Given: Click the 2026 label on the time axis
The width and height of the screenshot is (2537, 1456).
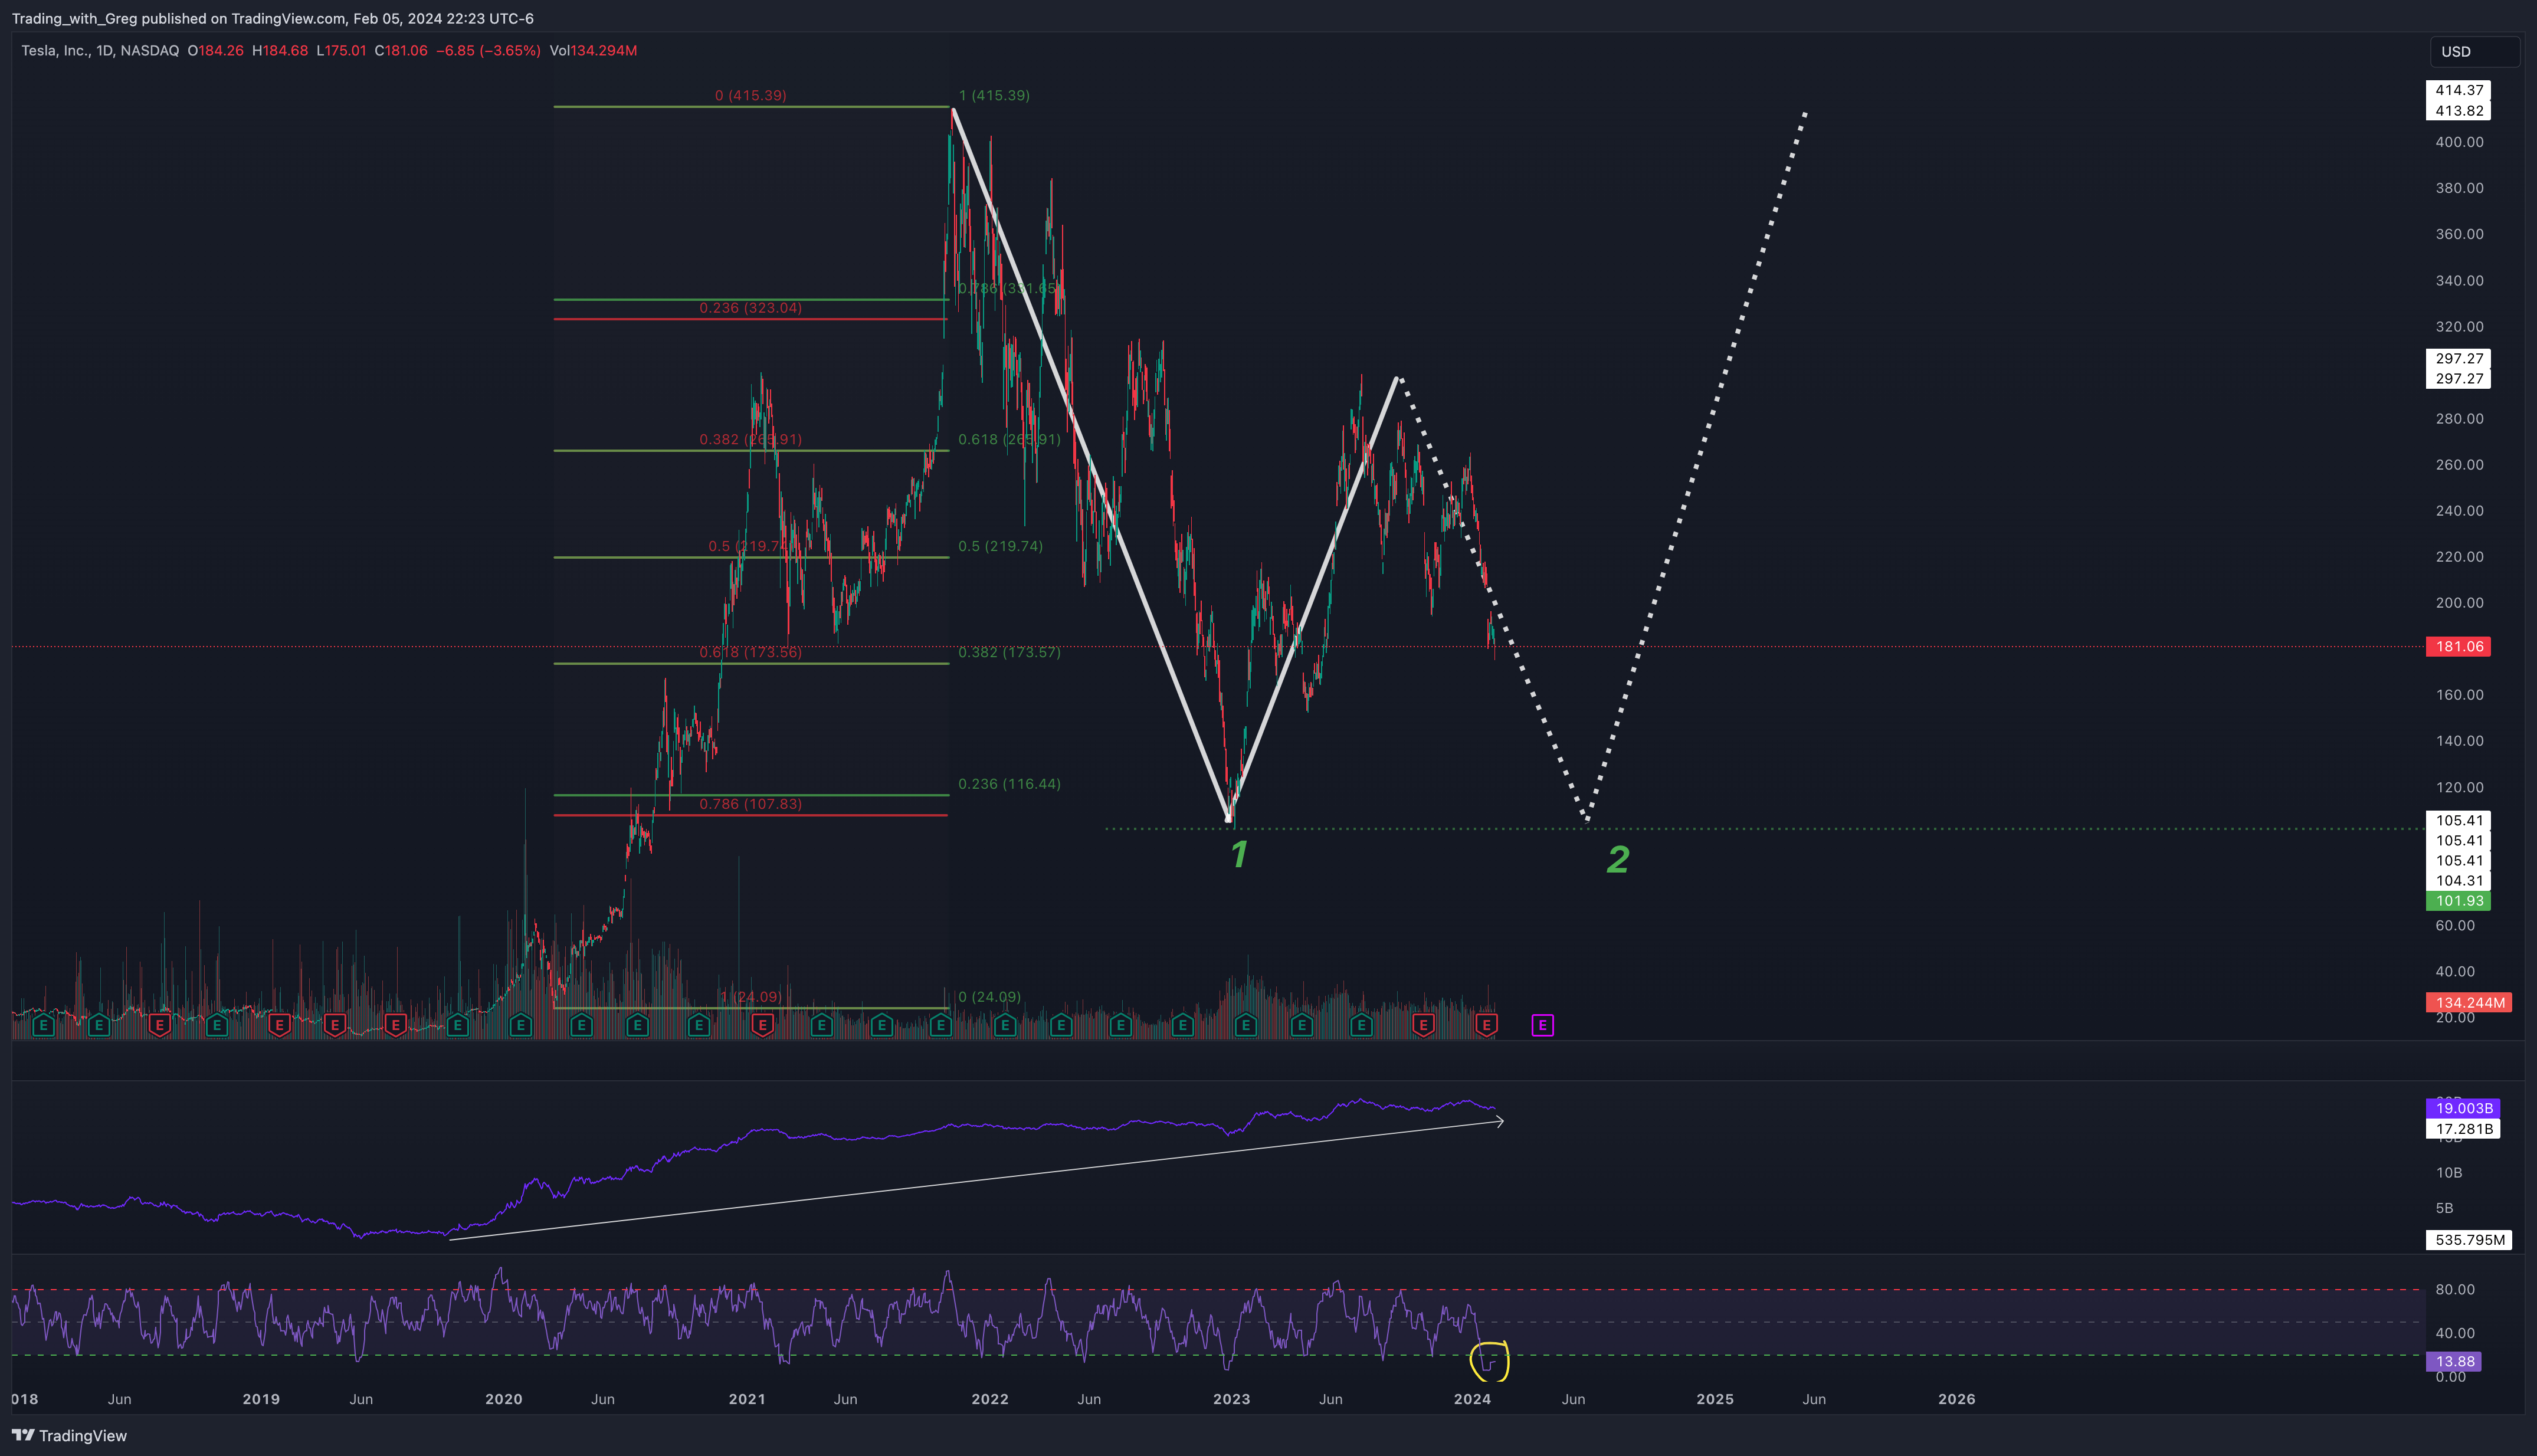Looking at the screenshot, I should (x=1957, y=1399).
